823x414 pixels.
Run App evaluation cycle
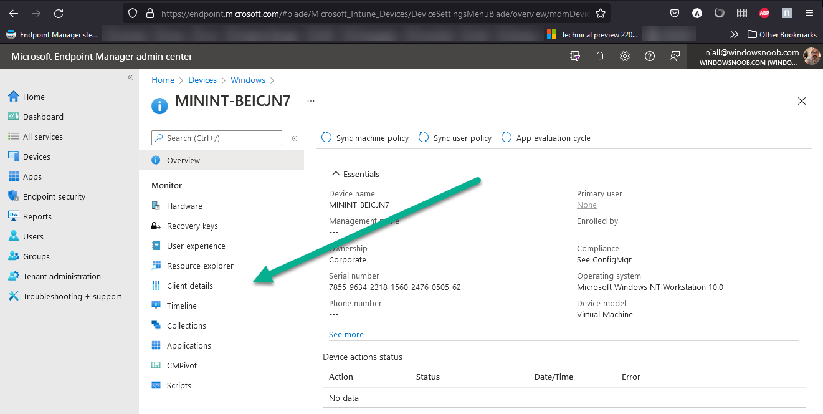[546, 138]
